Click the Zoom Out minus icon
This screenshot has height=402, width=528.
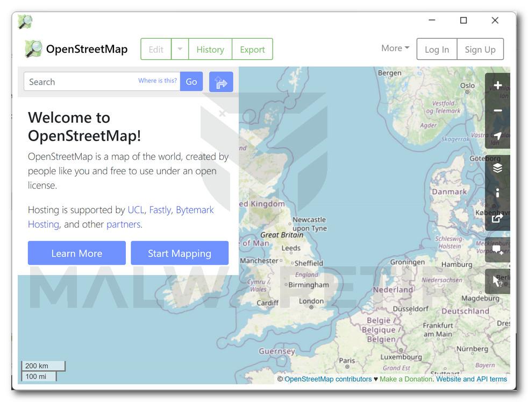click(x=497, y=110)
